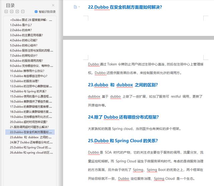The image size is (214, 186).
Task: Select the highlighted entry 22.Dubbo 在安全机制方面是如
Action: (x=30, y=132)
